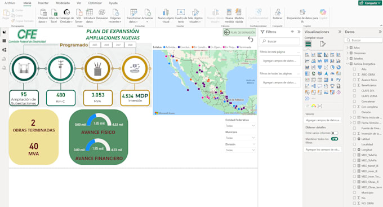
Task: Toggle Mantener todos los filtros switch
Action: (x=335, y=139)
